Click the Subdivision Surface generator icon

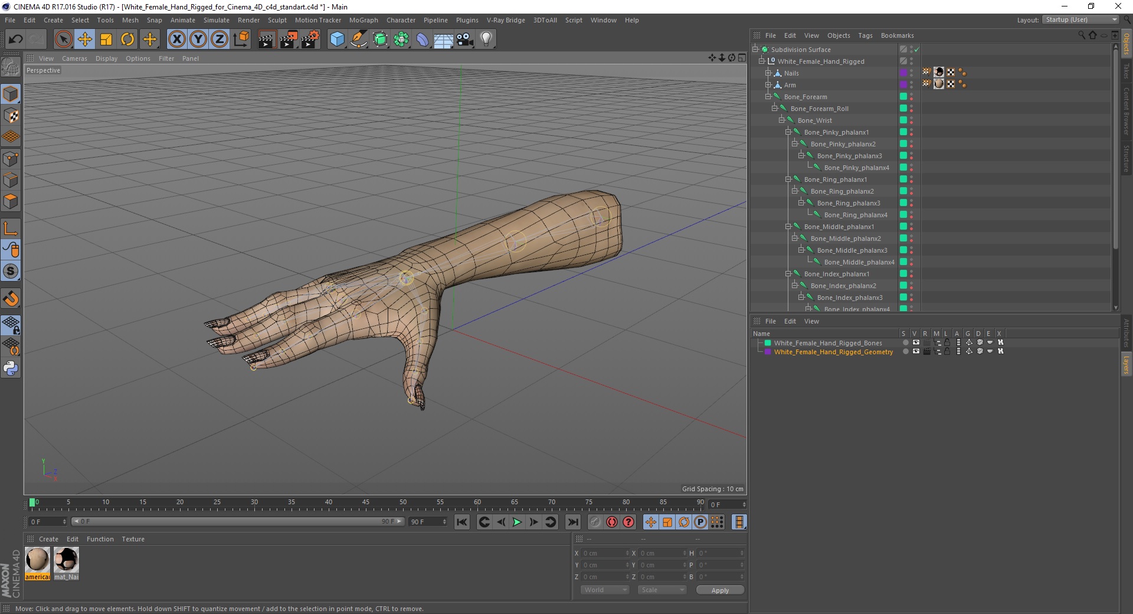point(380,40)
